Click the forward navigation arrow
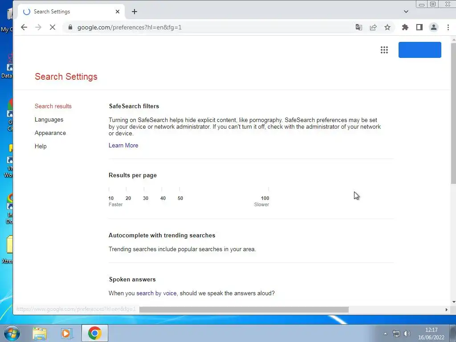Image resolution: width=456 pixels, height=342 pixels. (x=38, y=27)
